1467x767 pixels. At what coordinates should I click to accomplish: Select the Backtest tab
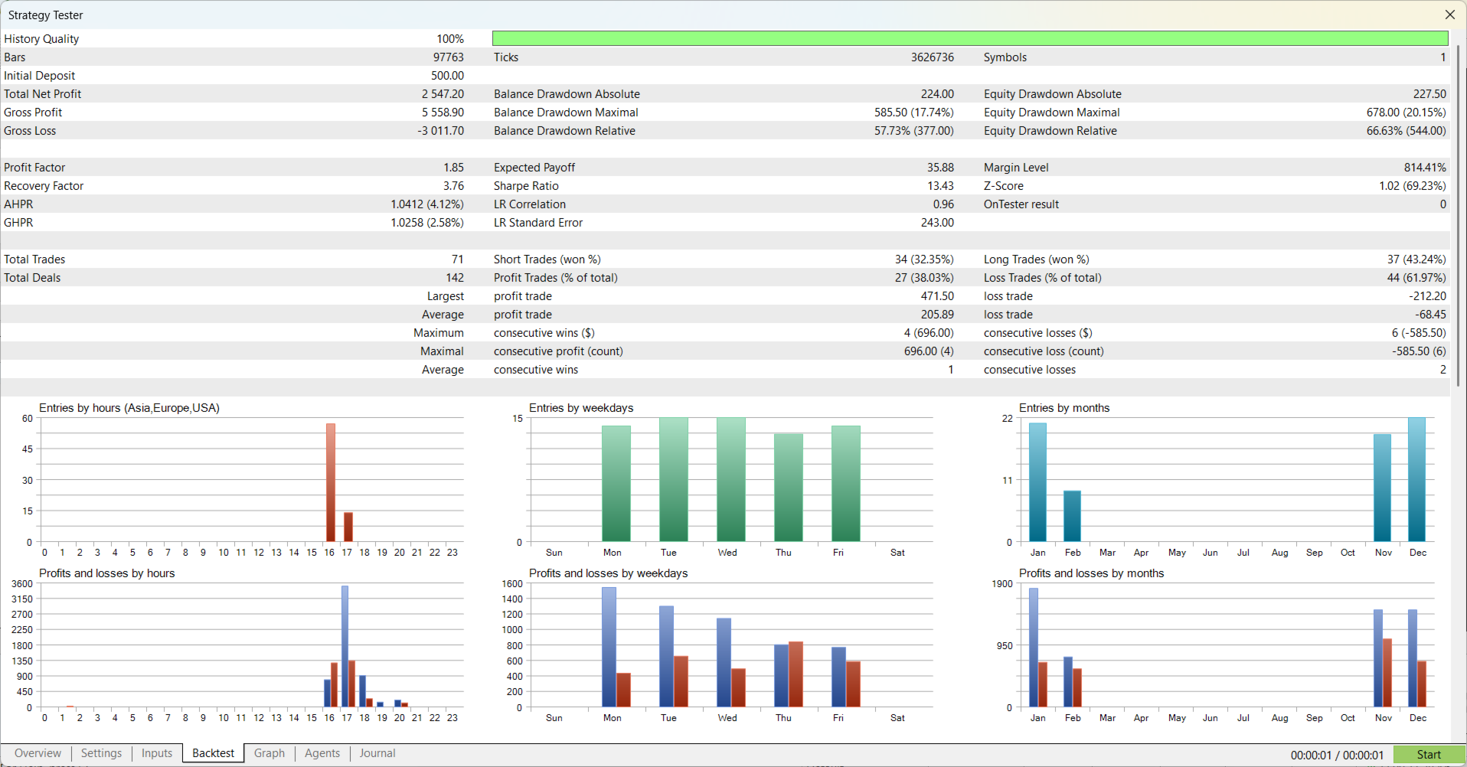coord(213,753)
